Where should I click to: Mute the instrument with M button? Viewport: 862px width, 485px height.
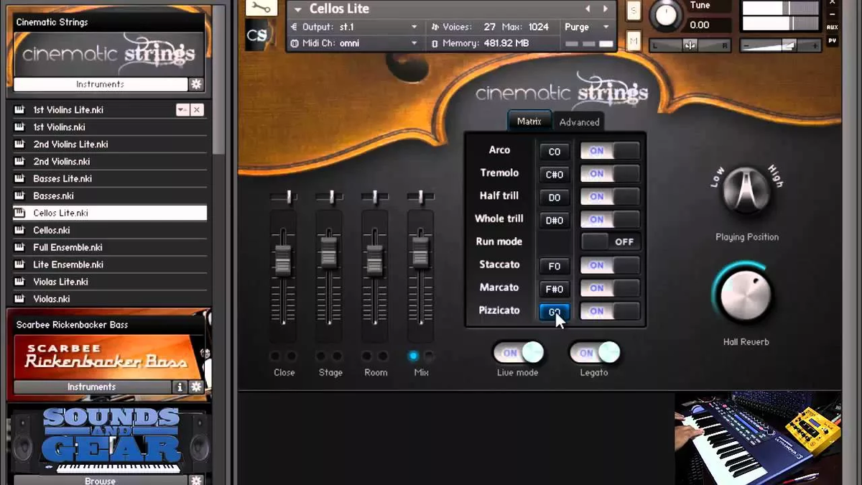634,42
